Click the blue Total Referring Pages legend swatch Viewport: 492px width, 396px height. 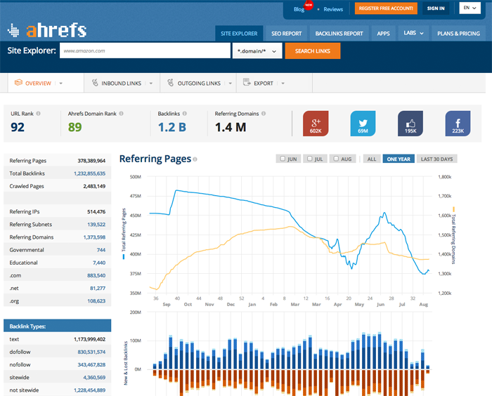point(124,257)
